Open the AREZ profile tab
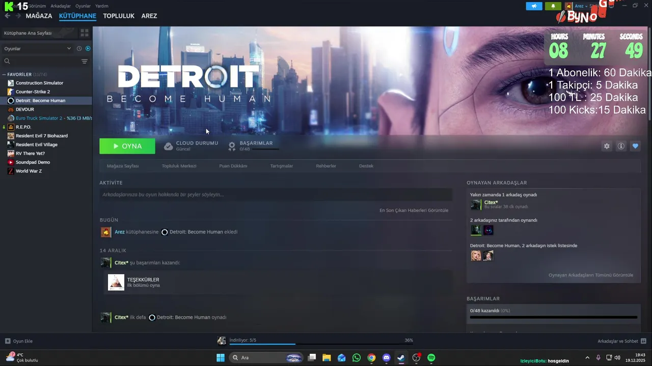The image size is (652, 366). [x=149, y=16]
